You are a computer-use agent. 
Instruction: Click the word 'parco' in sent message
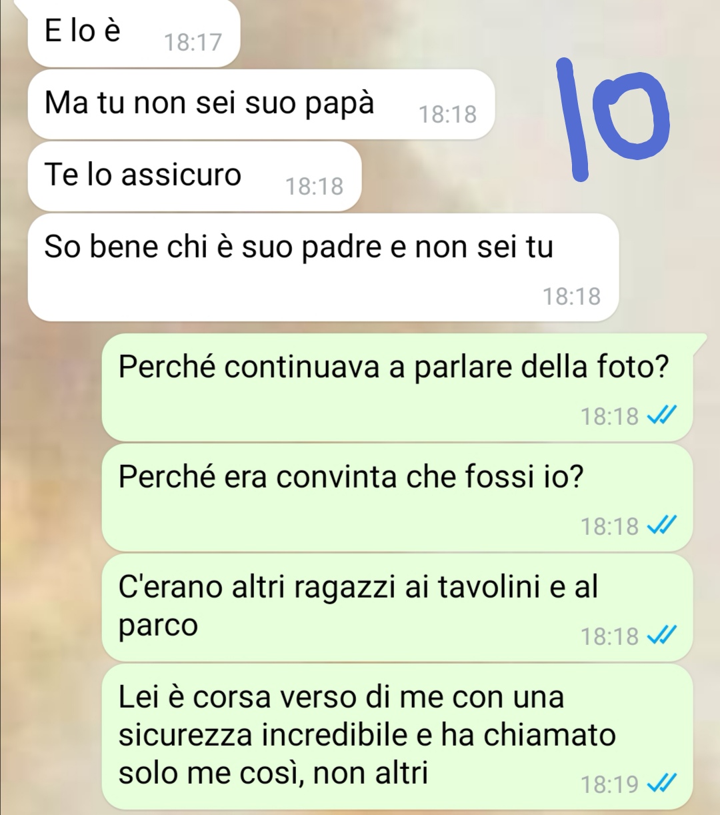pos(158,626)
